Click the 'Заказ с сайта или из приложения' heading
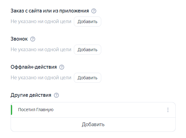 [x=50, y=11]
